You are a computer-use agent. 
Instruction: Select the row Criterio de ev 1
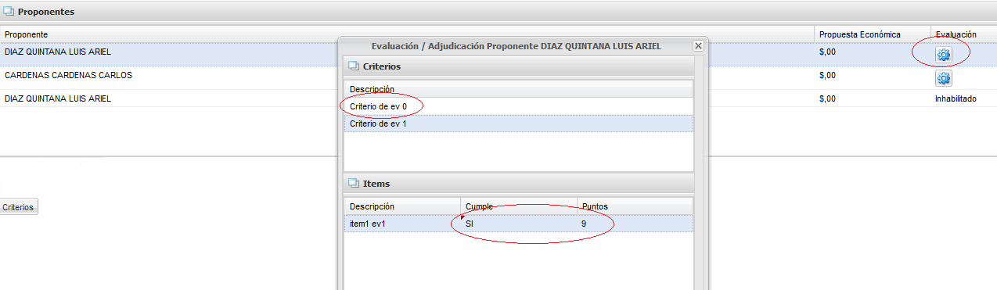pyautogui.click(x=518, y=124)
